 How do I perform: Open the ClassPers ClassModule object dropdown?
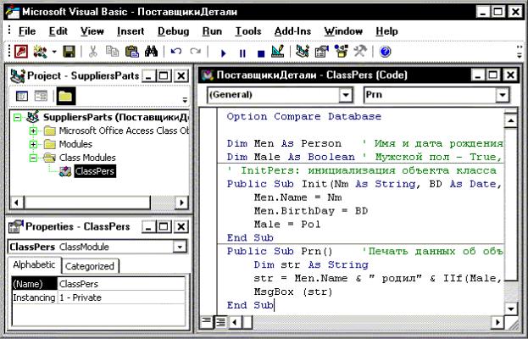click(181, 247)
